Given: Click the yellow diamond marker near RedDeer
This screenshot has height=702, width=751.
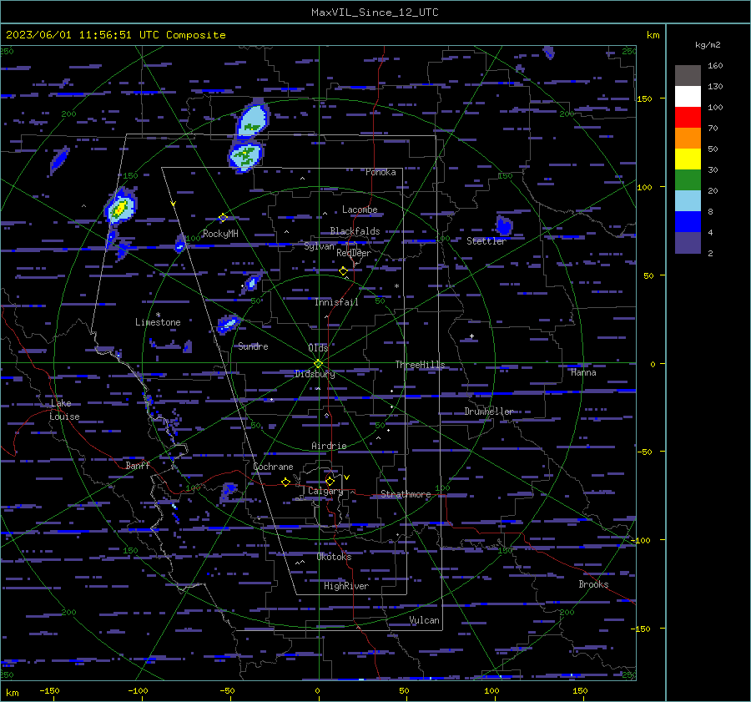Looking at the screenshot, I should [x=343, y=271].
